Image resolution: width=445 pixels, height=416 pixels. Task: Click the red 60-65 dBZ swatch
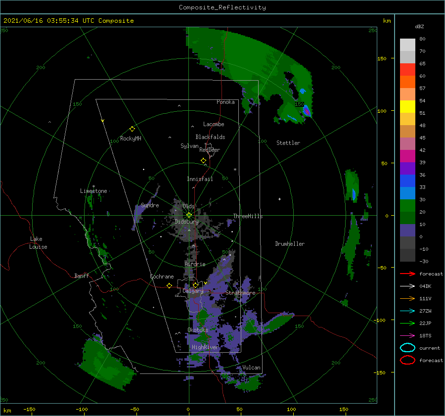coord(407,70)
